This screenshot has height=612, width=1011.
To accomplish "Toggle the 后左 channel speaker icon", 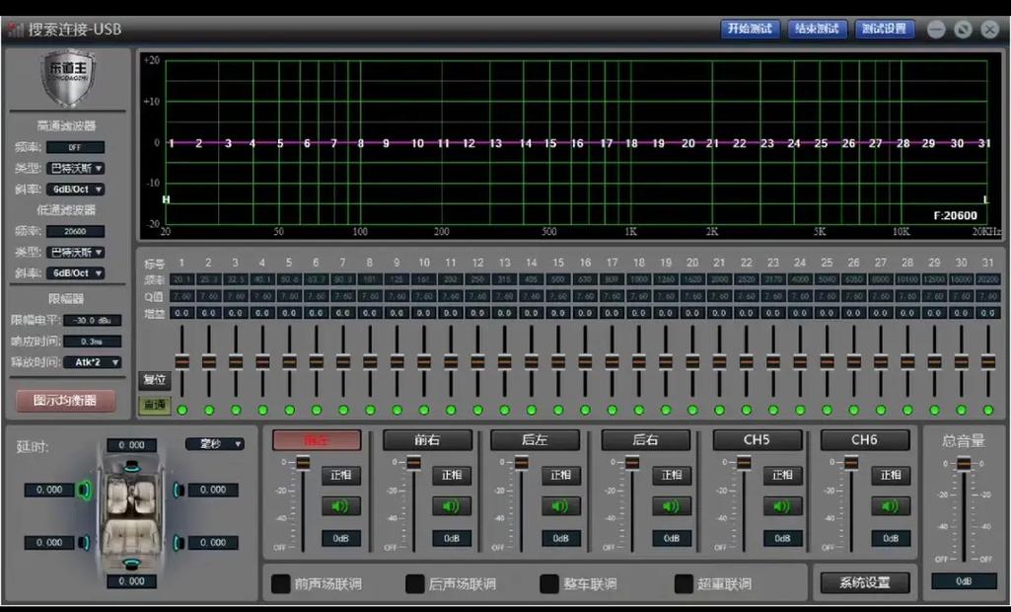I will (560, 506).
